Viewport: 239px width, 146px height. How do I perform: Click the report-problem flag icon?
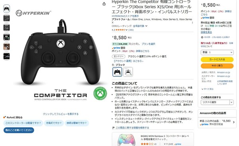click(x=113, y=128)
